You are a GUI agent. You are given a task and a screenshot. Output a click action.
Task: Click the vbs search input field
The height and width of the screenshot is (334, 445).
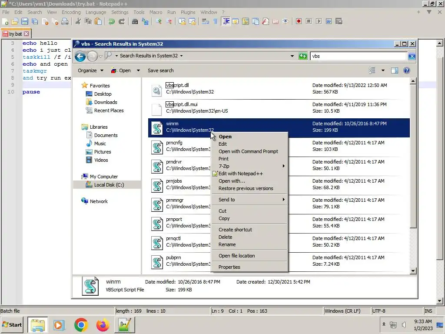(359, 56)
